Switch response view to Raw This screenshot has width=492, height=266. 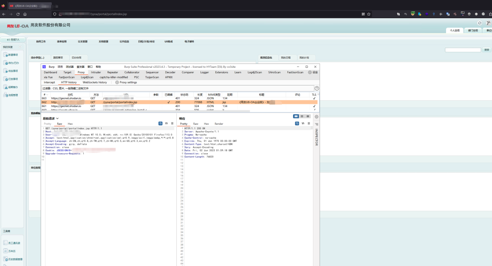click(195, 124)
